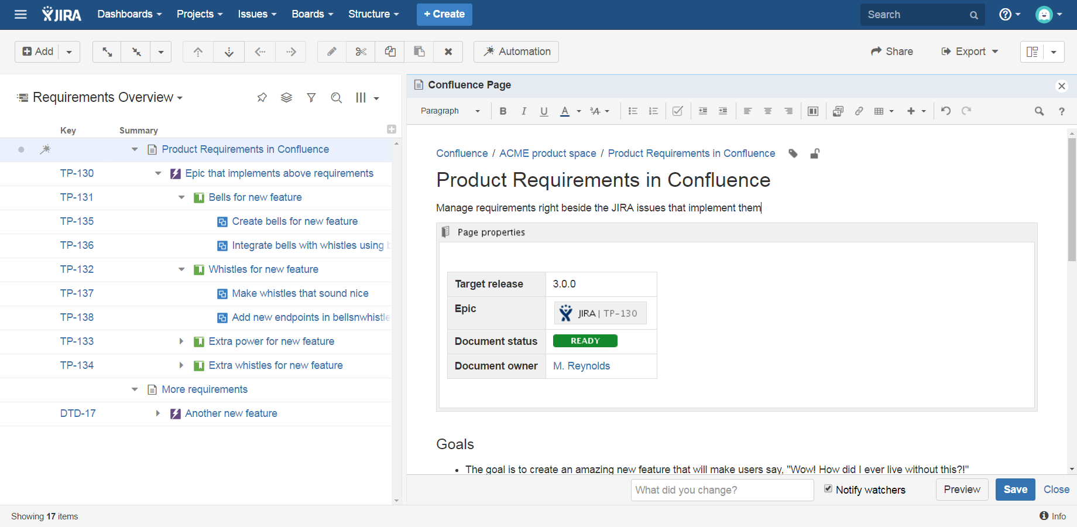Click the filter funnel icon

(311, 98)
